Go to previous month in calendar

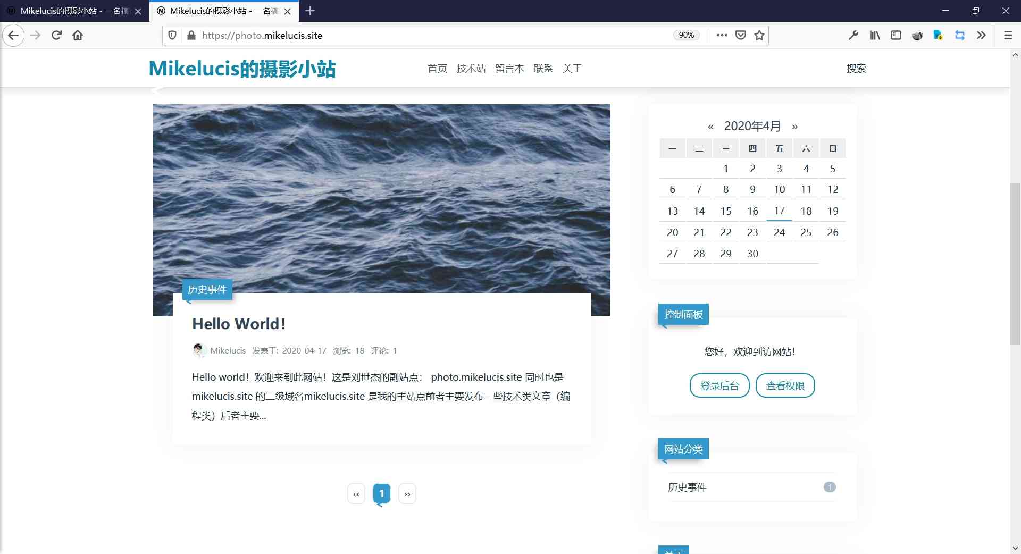point(710,127)
